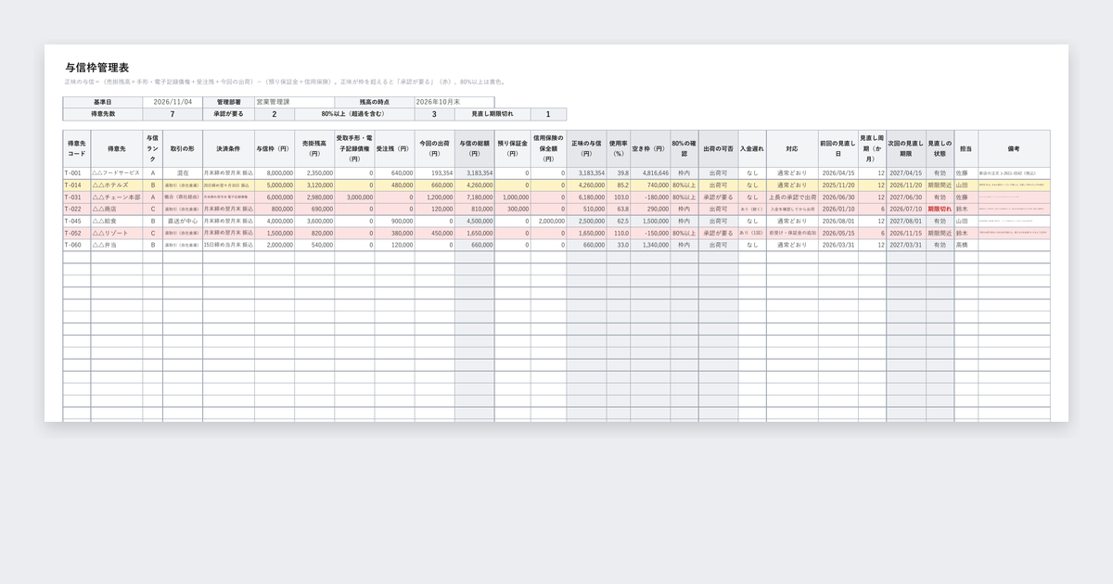The image size is (1113, 584).
Task: Click the 高橋 person-in-charge cell
Action: (966, 246)
